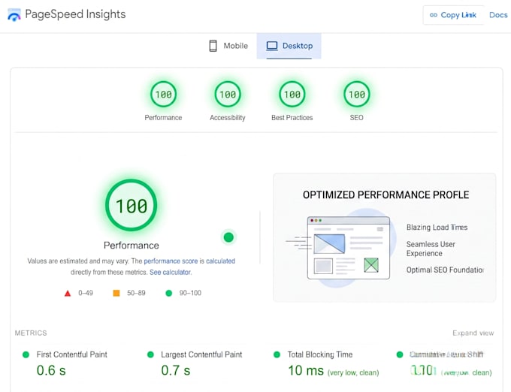This screenshot has width=511, height=392.
Task: Click the mobile phone icon
Action: click(213, 46)
